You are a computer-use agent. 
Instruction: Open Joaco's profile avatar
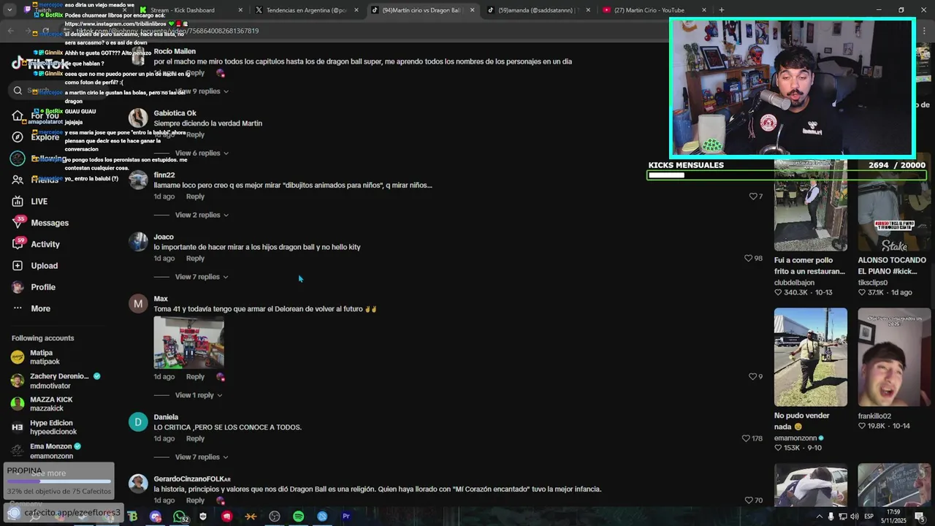click(138, 242)
